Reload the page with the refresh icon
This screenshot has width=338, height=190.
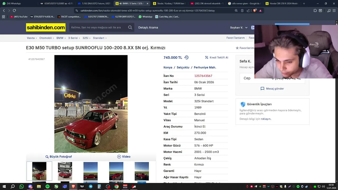(14, 11)
